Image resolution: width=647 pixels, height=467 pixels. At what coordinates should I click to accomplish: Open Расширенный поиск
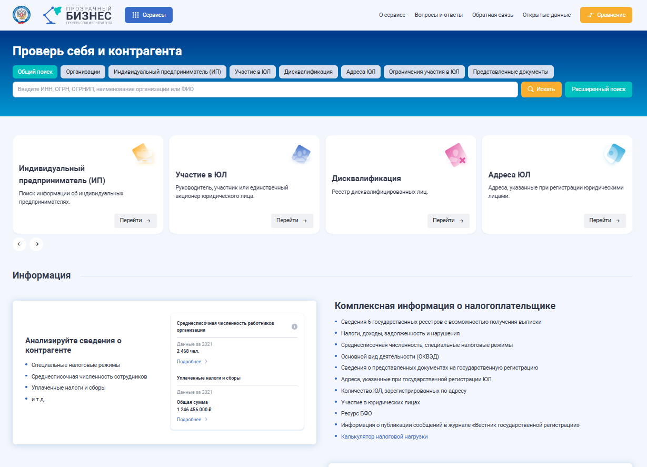599,90
